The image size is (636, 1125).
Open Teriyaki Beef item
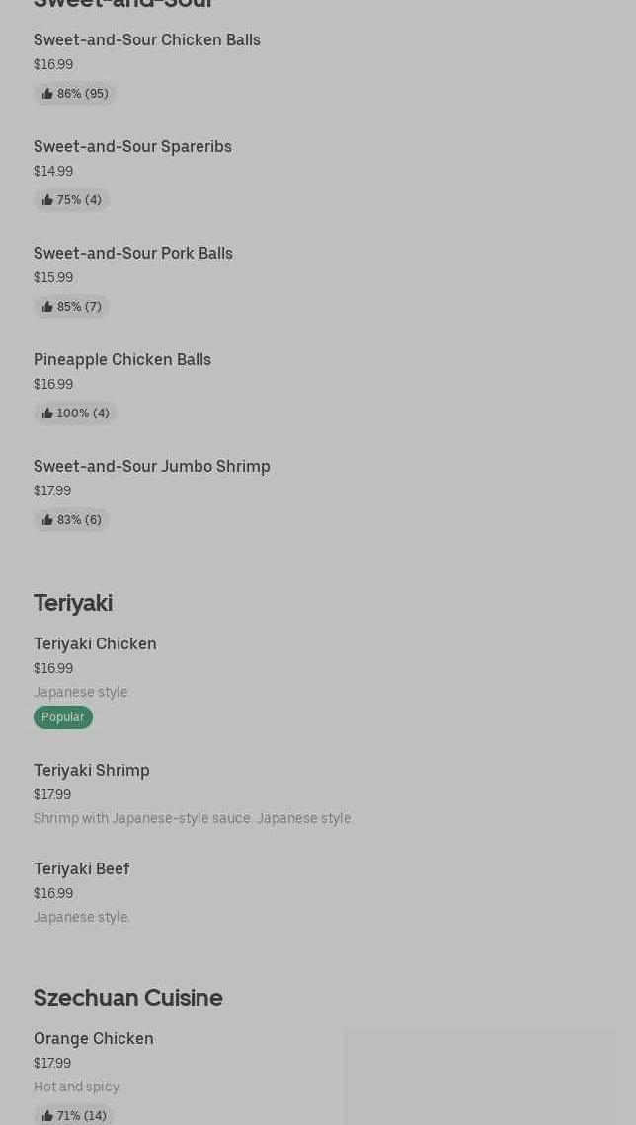click(x=81, y=868)
